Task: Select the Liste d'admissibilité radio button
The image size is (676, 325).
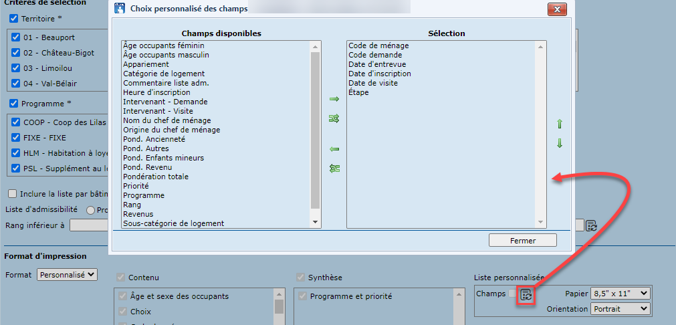Action: coord(90,210)
